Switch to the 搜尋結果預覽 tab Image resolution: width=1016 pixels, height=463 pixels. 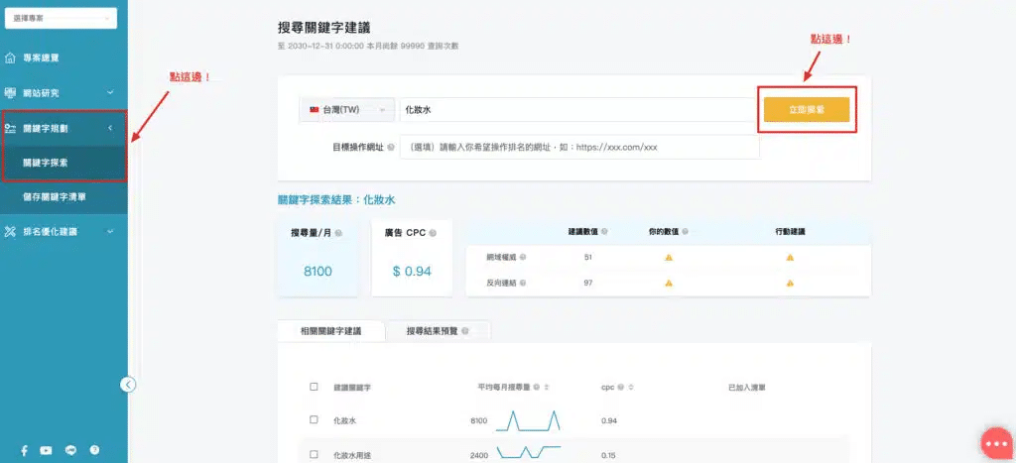point(437,330)
